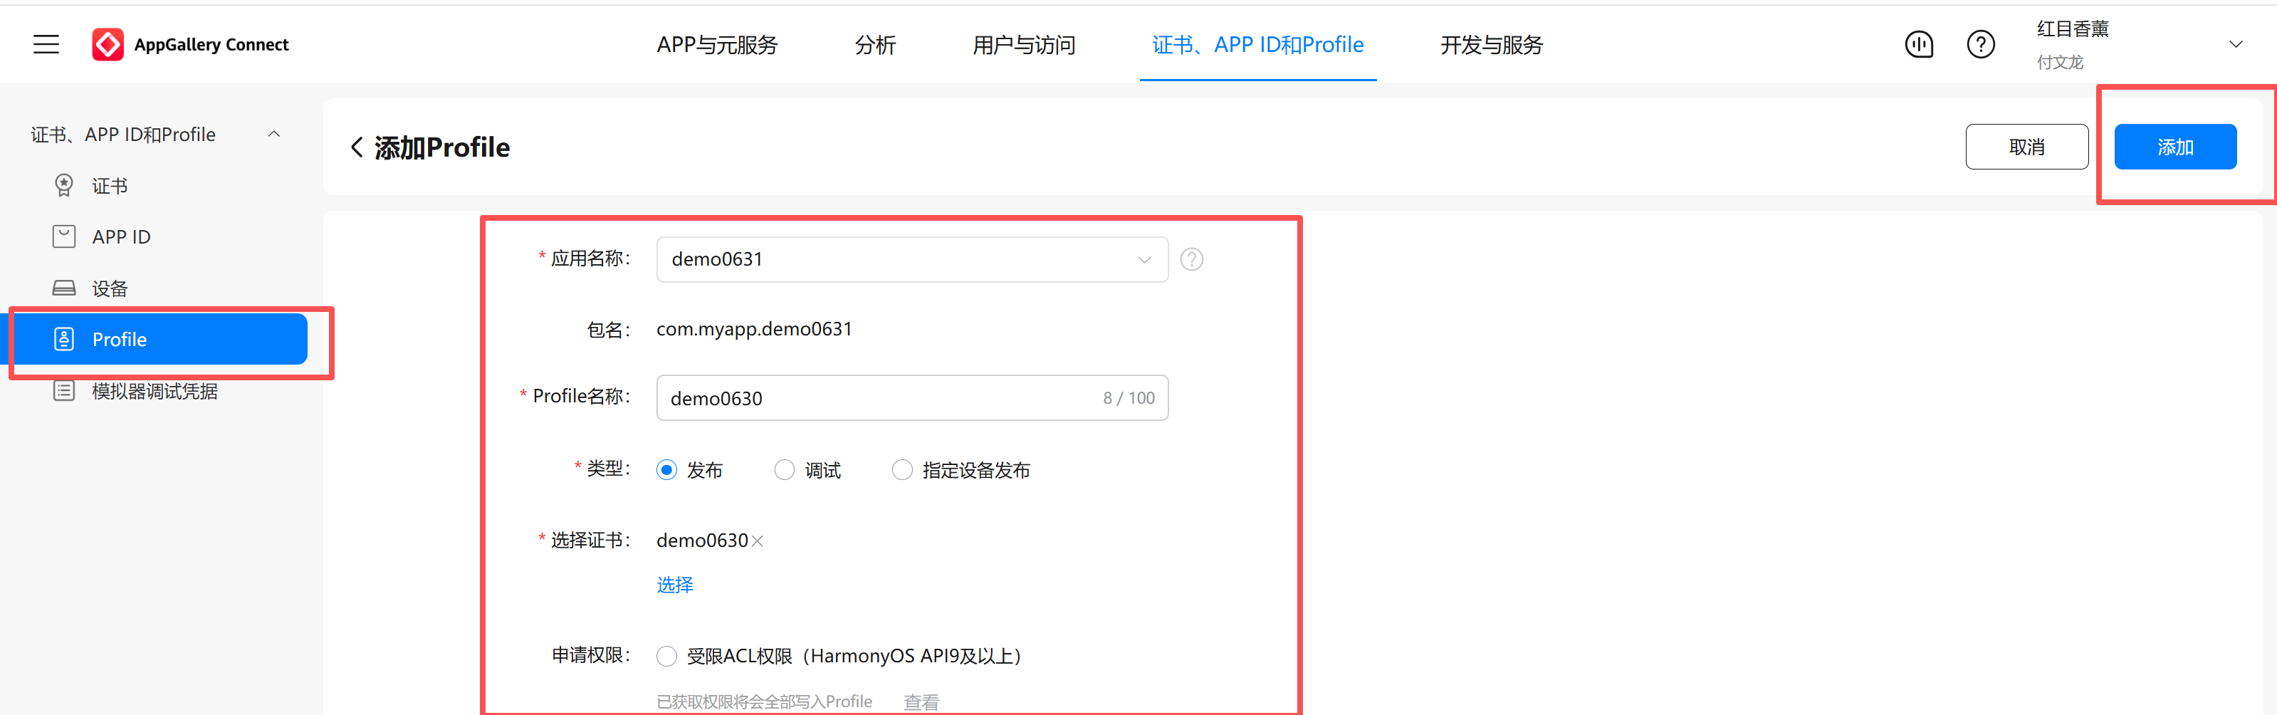This screenshot has height=715, width=2277.
Task: Focus the Profile名称 input field
Action: (912, 397)
